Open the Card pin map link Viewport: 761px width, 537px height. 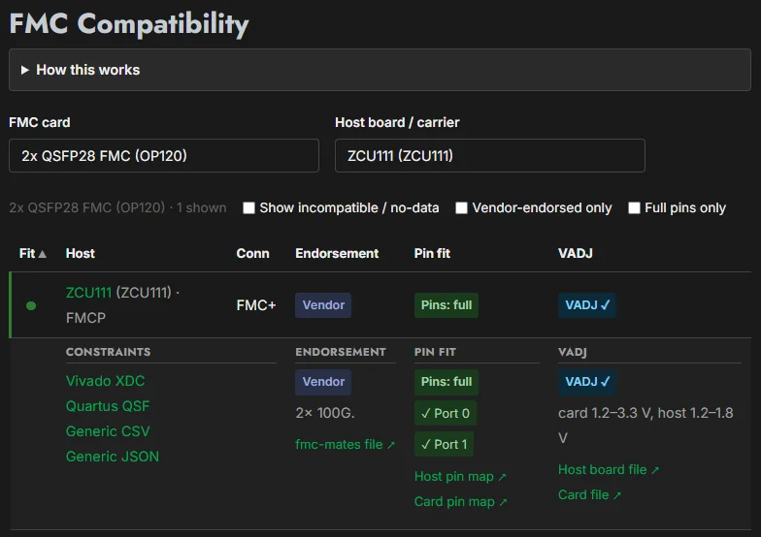pyautogui.click(x=454, y=502)
